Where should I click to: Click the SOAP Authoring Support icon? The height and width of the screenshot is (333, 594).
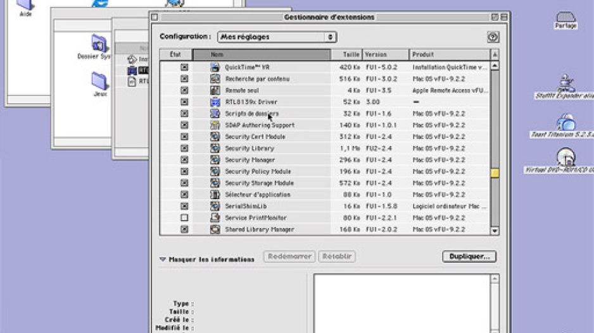tap(215, 125)
